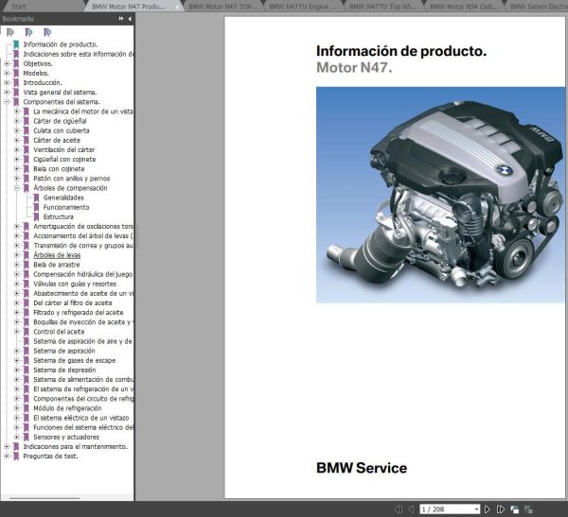Click the bookmark icon beside Generalidades
Screen dimensions: 568x517
click(36, 198)
